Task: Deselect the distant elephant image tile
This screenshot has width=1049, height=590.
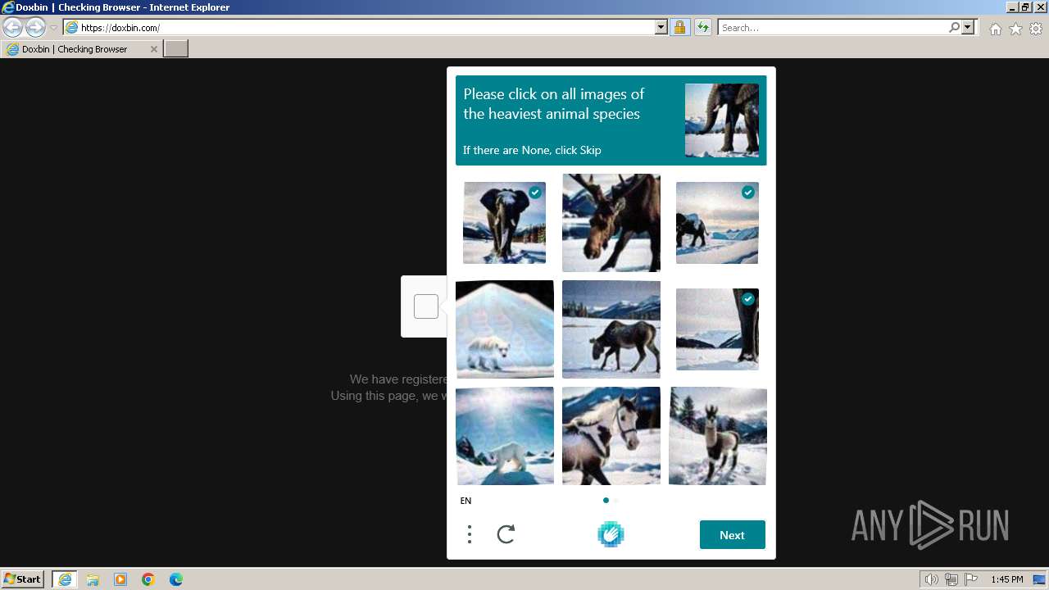Action: click(x=717, y=223)
